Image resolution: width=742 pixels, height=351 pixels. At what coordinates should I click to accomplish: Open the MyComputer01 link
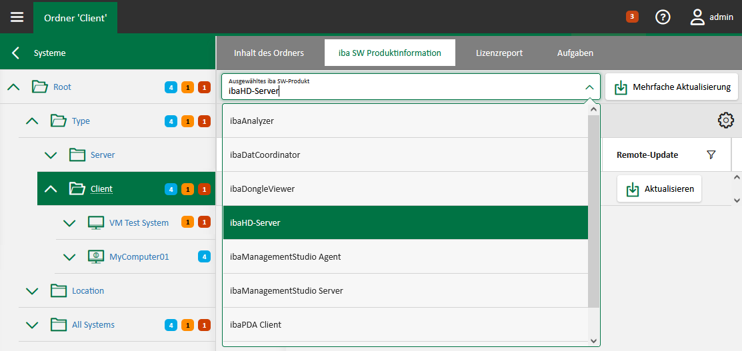tap(139, 257)
